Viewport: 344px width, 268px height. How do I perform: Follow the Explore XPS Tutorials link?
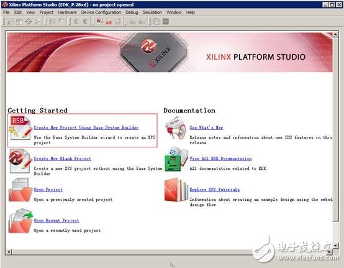(x=215, y=190)
